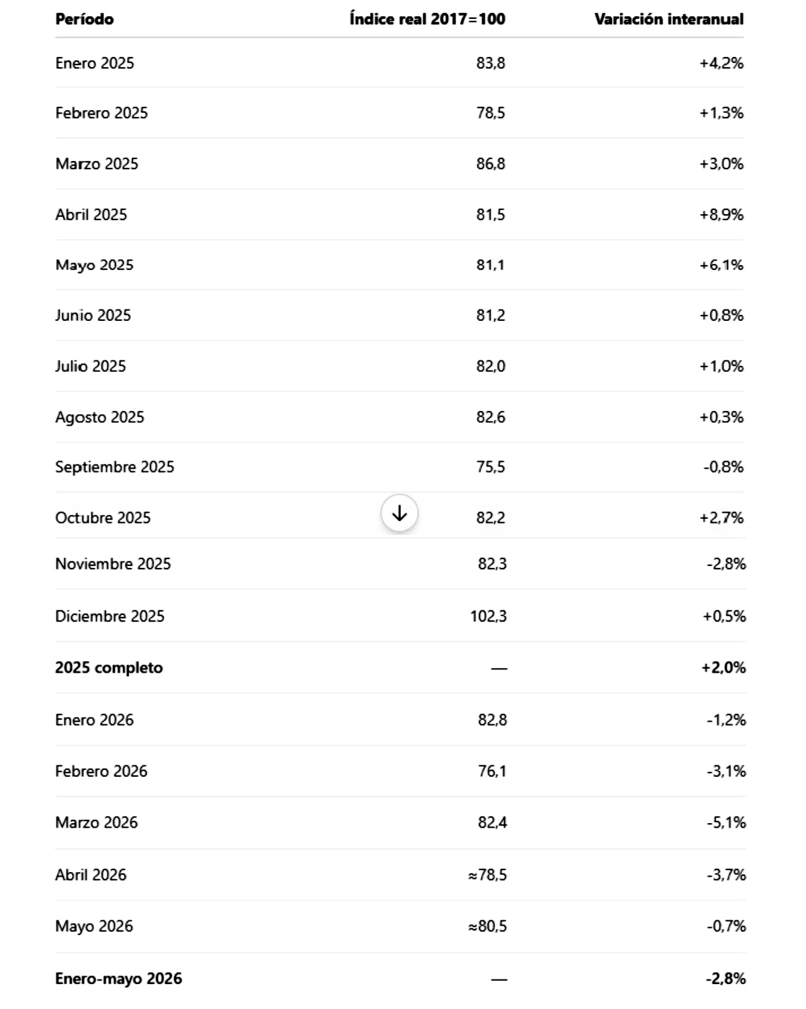Click the Marzo 2025 row label
This screenshot has width=806, height=1009.
(x=97, y=164)
